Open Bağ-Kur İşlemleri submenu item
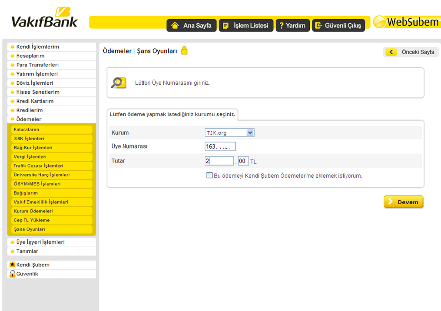441x311 pixels. coord(52,147)
